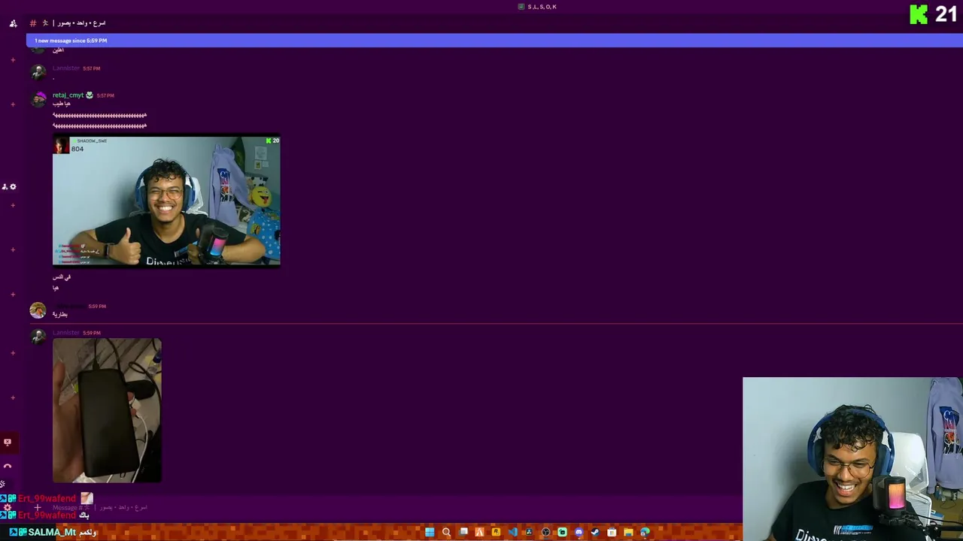Open DaVinci Resolve taskbar icon
This screenshot has width=963, height=541.
(529, 532)
